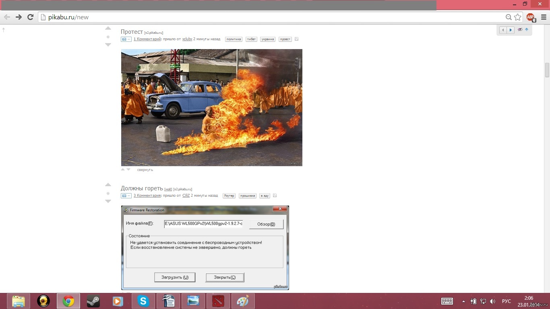Go forward in browser history
This screenshot has height=309, width=550.
click(x=19, y=17)
